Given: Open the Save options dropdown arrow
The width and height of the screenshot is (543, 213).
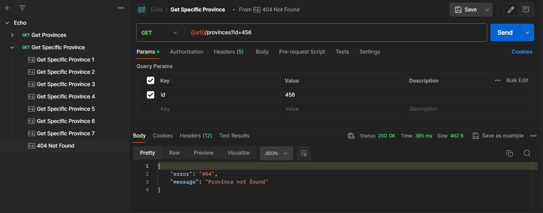Looking at the screenshot, I should [487, 10].
